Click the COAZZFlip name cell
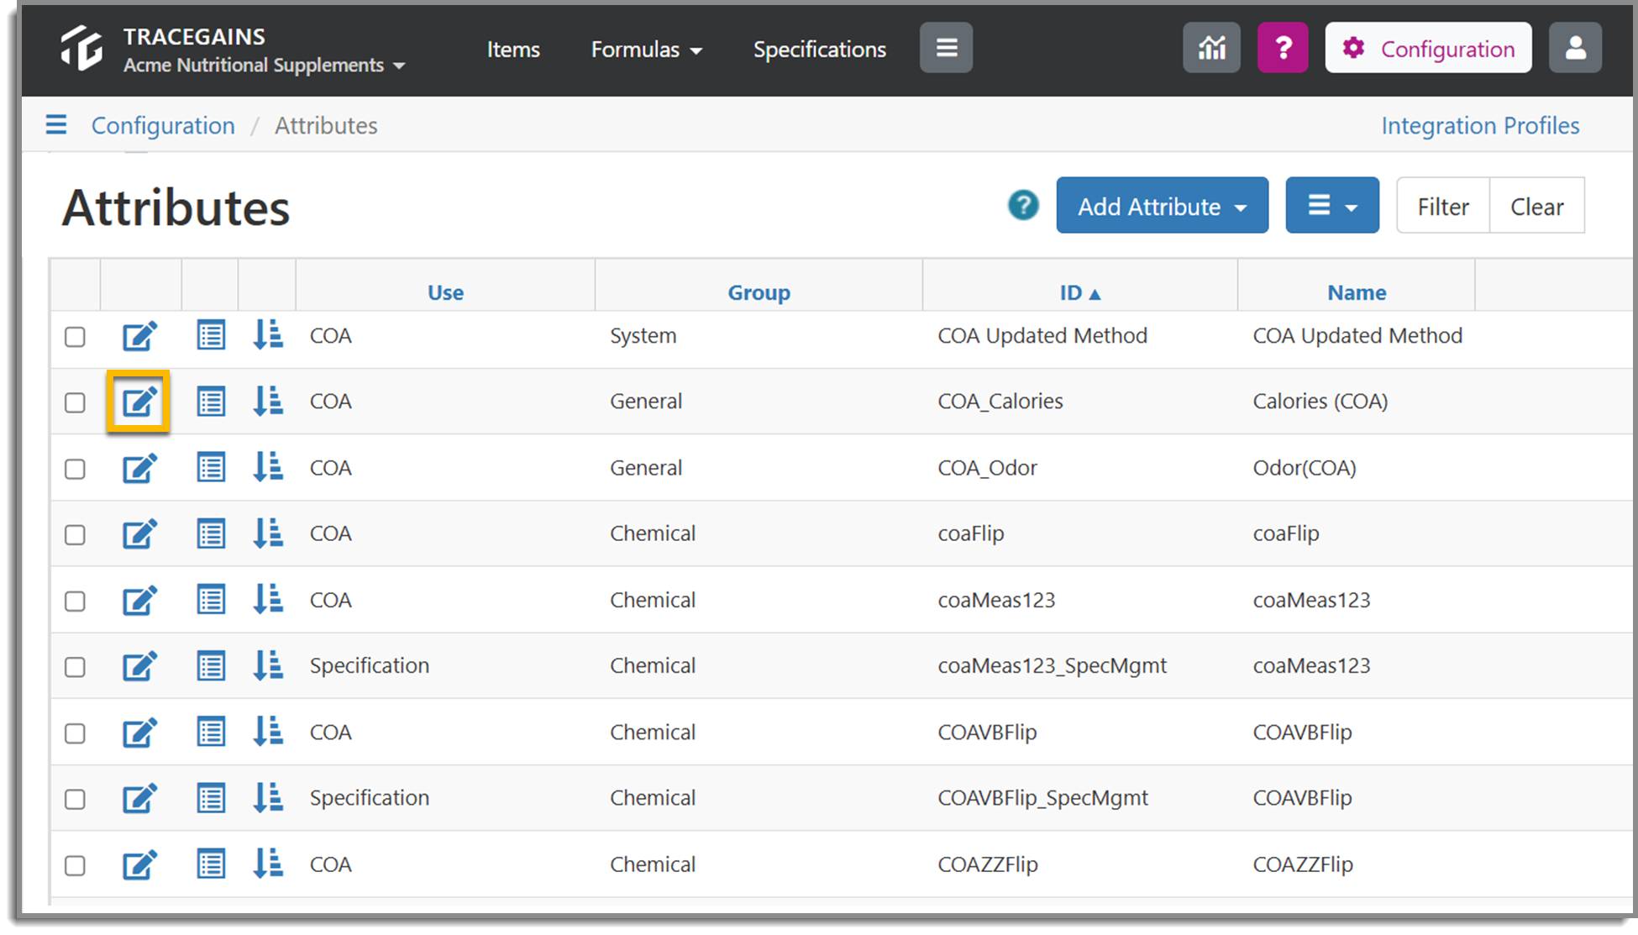Screen dimensions: 1638x935 click(x=1303, y=864)
